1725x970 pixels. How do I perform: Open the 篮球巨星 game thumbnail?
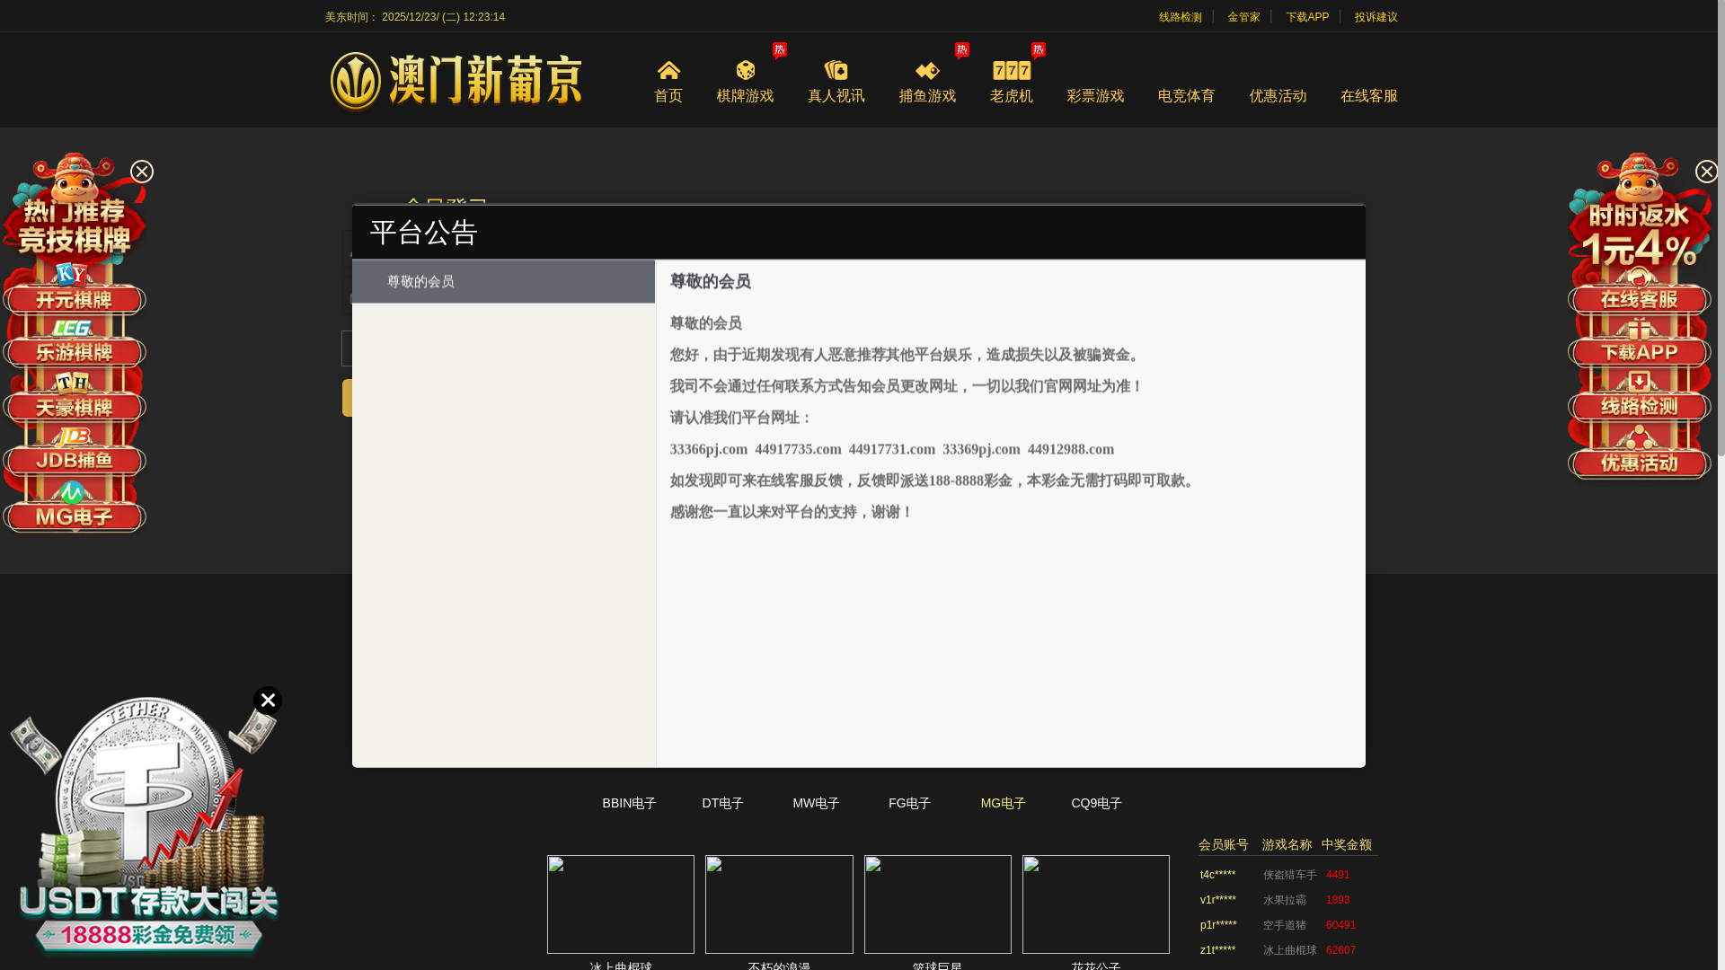[937, 904]
